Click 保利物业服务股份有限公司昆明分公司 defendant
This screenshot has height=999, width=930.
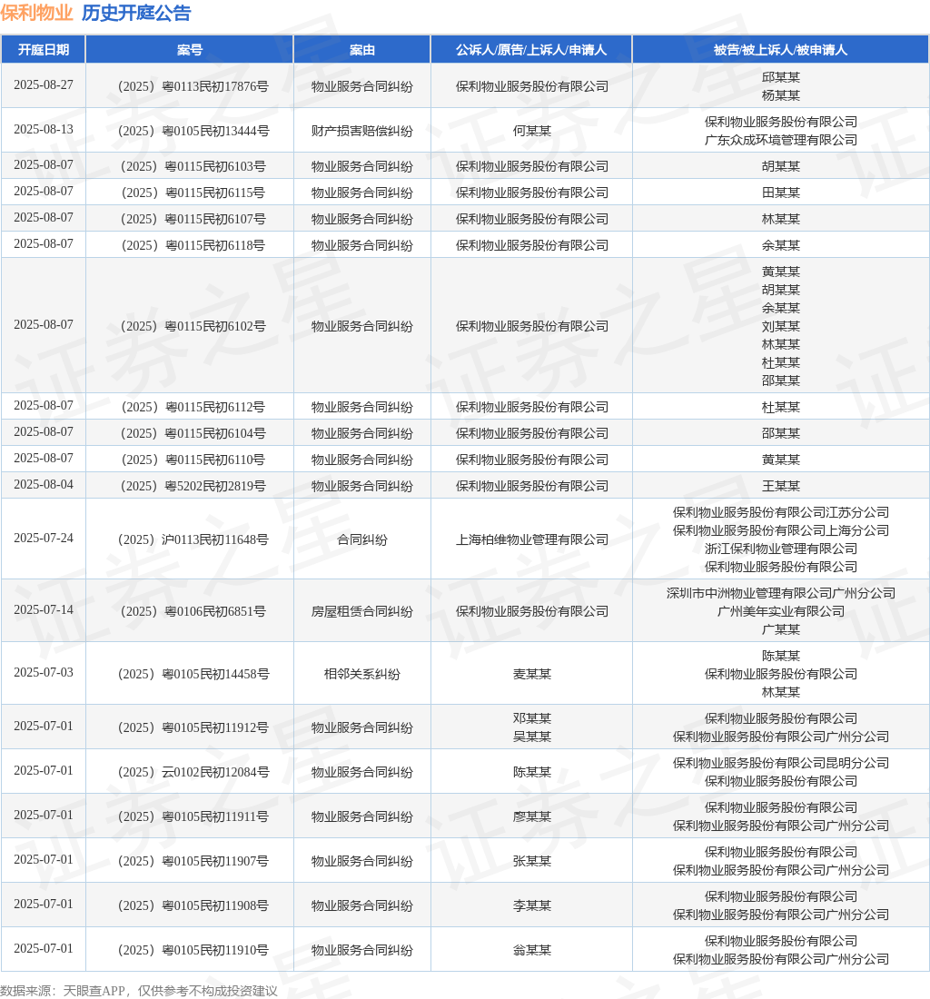[780, 763]
